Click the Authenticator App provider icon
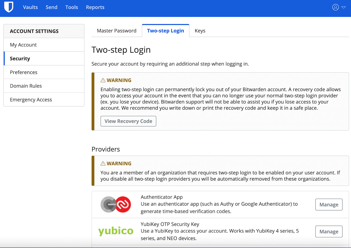Image resolution: width=351 pixels, height=248 pixels. pyautogui.click(x=116, y=204)
